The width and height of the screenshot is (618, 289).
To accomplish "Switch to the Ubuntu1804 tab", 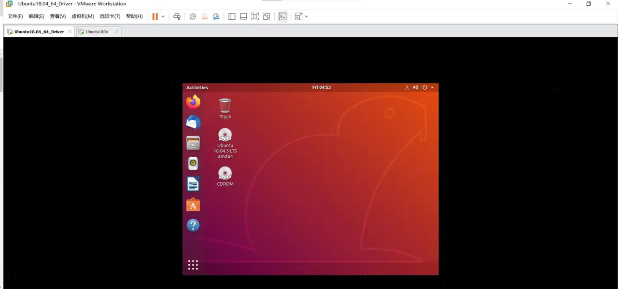I will tap(97, 32).
